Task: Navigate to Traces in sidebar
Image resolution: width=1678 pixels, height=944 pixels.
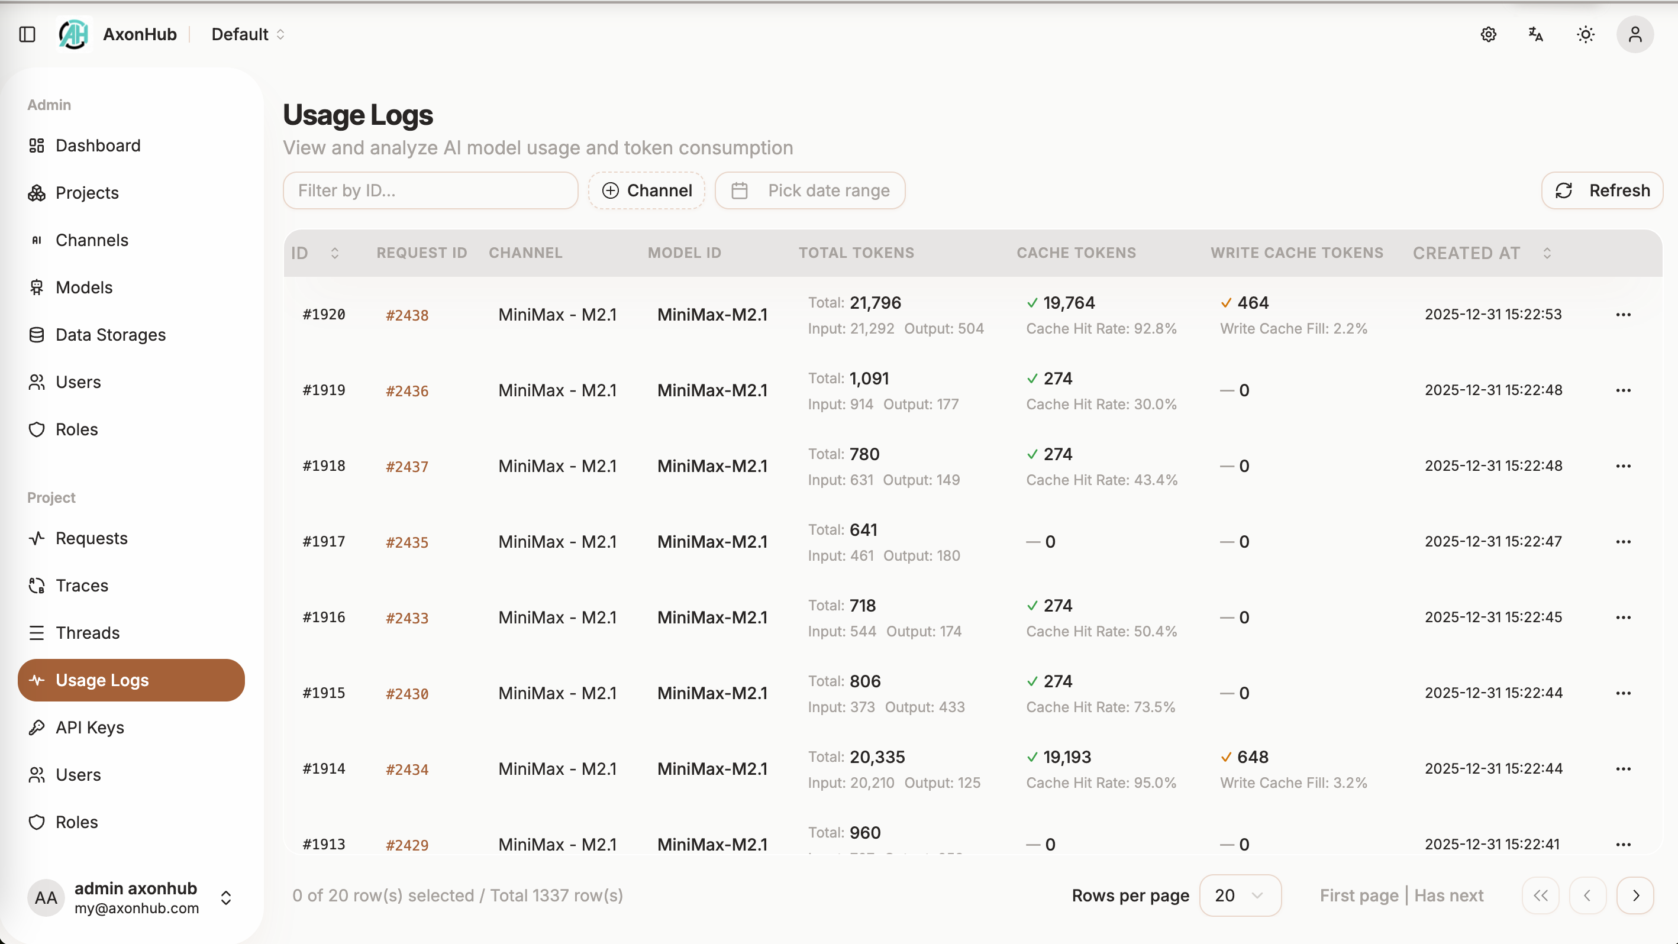Action: coord(82,586)
